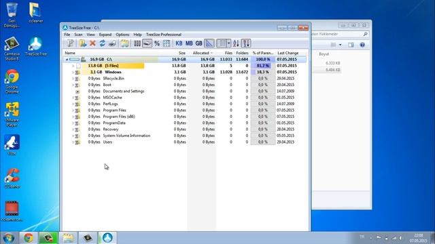Refresh the scan with blue arrows icon

[103, 43]
